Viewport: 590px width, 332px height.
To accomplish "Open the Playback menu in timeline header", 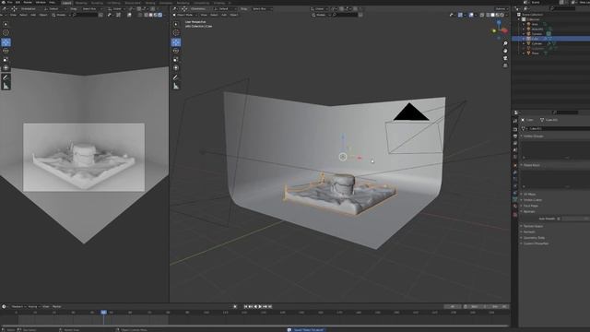I will click(x=18, y=307).
